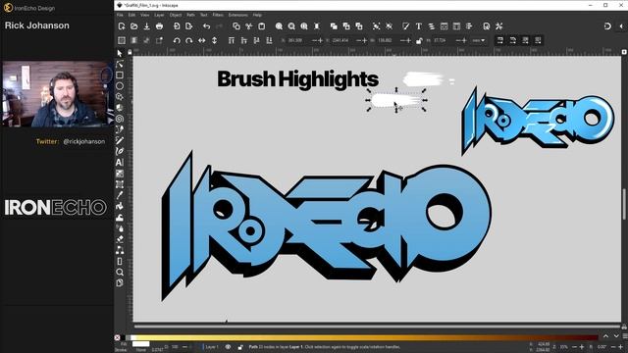Raise selection to top

(x=232, y=40)
